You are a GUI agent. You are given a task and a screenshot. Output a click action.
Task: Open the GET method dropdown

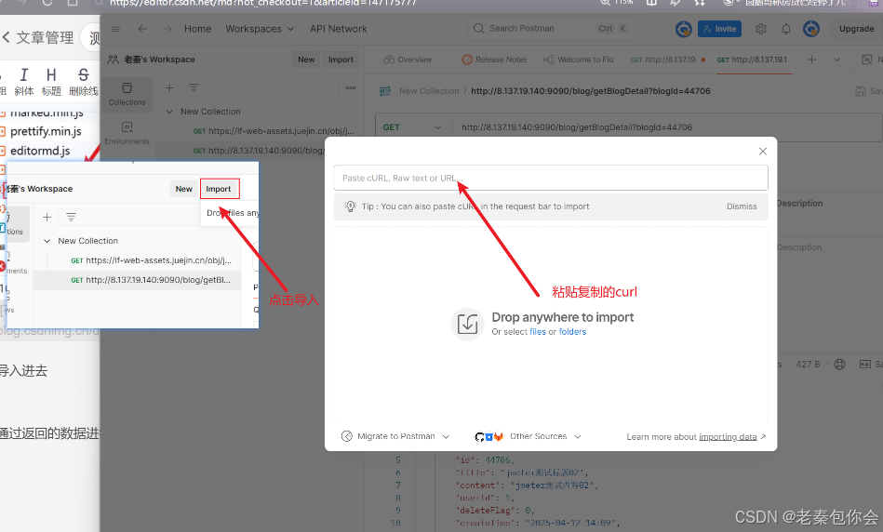[413, 127]
